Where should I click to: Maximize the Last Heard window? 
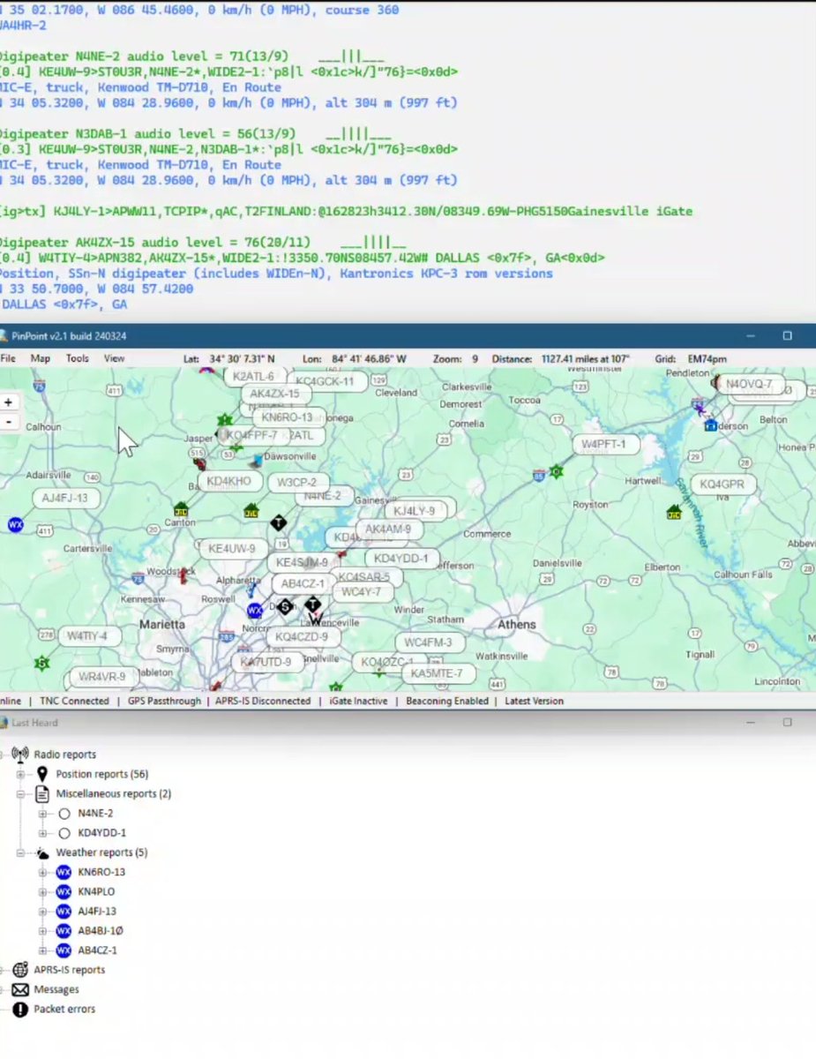click(x=787, y=722)
